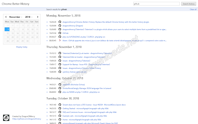Open the 2018 year dropdown
Image resolution: width=198 pixels, height=124 pixels.
(29, 17)
